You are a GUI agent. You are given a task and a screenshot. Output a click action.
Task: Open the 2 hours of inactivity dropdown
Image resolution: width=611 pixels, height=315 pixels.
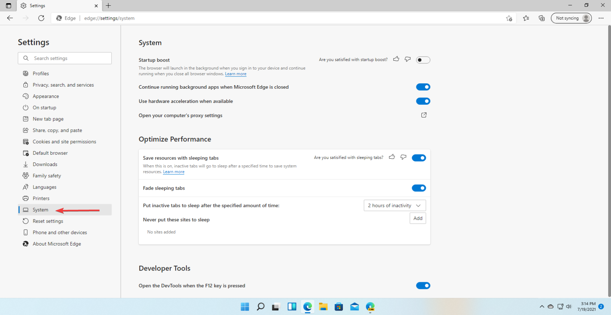click(x=395, y=206)
